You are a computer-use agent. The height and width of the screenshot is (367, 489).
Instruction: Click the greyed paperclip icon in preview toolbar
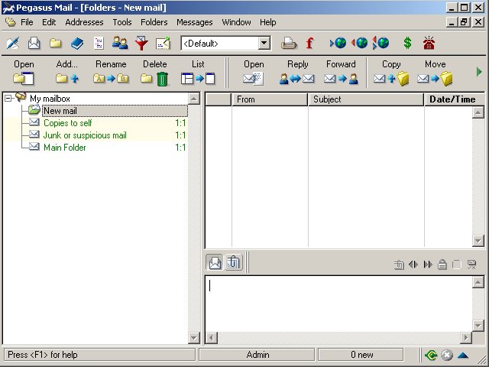tap(399, 265)
